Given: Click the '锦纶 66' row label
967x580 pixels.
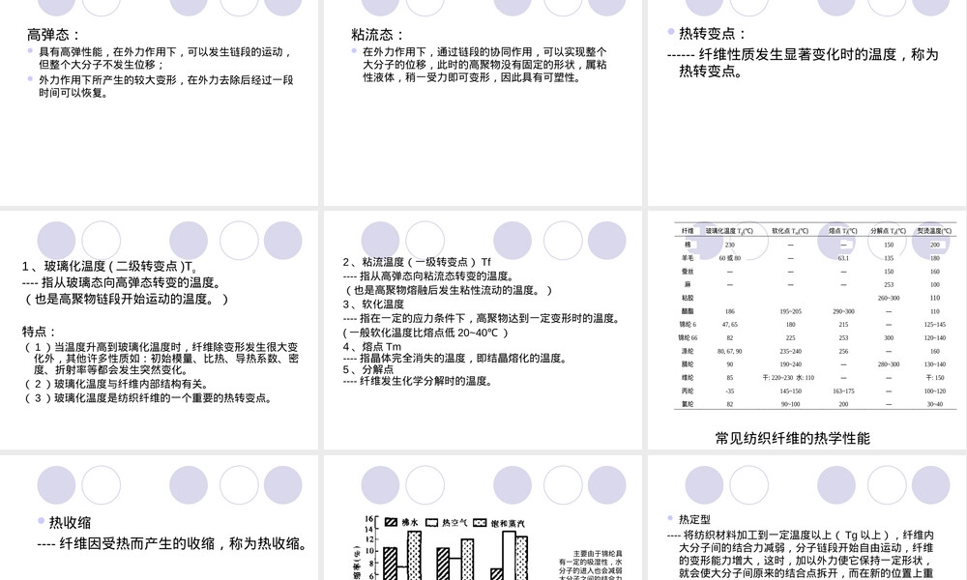Looking at the screenshot, I should pos(688,337).
